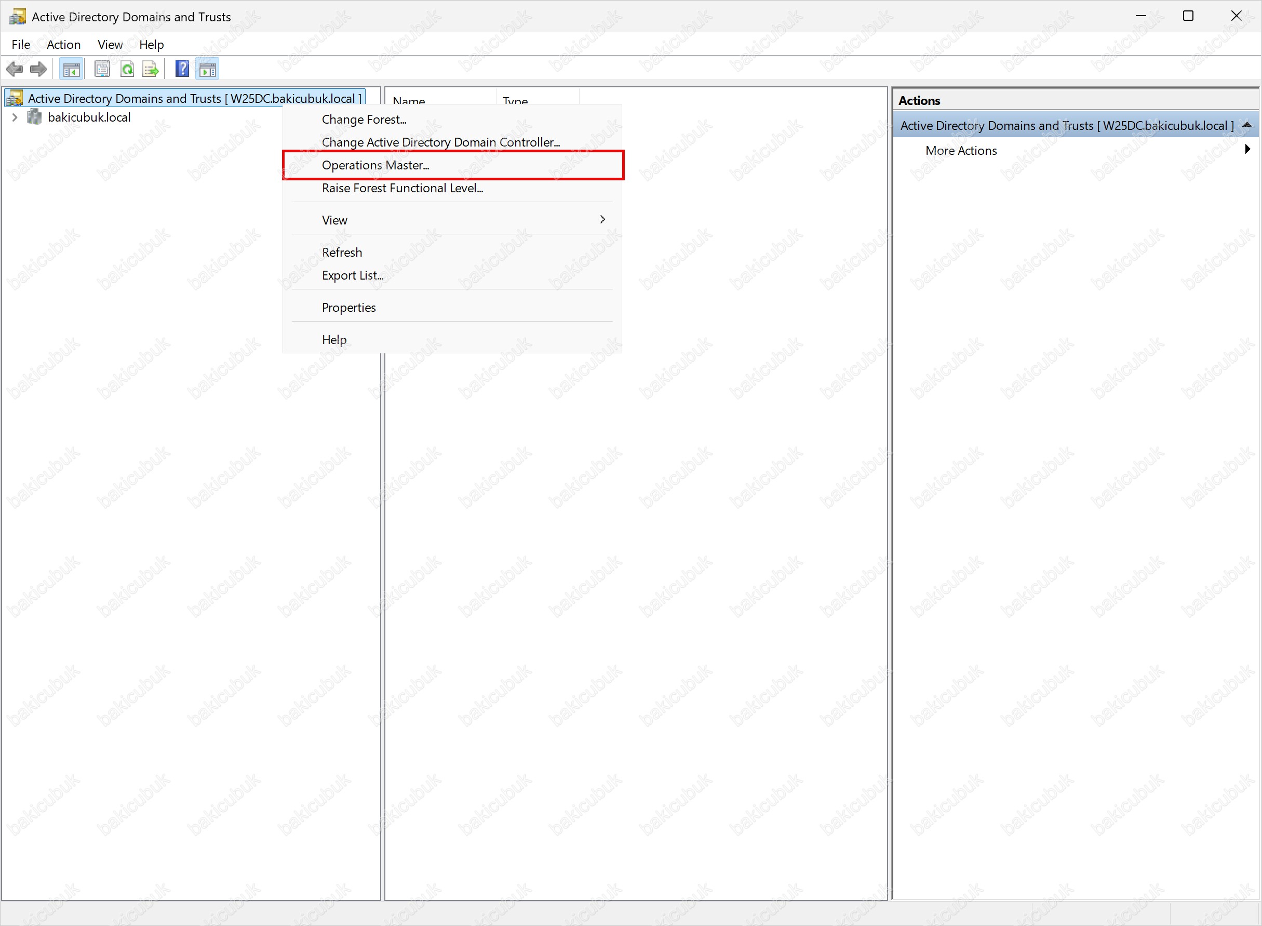The height and width of the screenshot is (926, 1262).
Task: Select bakicubuk.local in the tree
Action: pos(89,117)
